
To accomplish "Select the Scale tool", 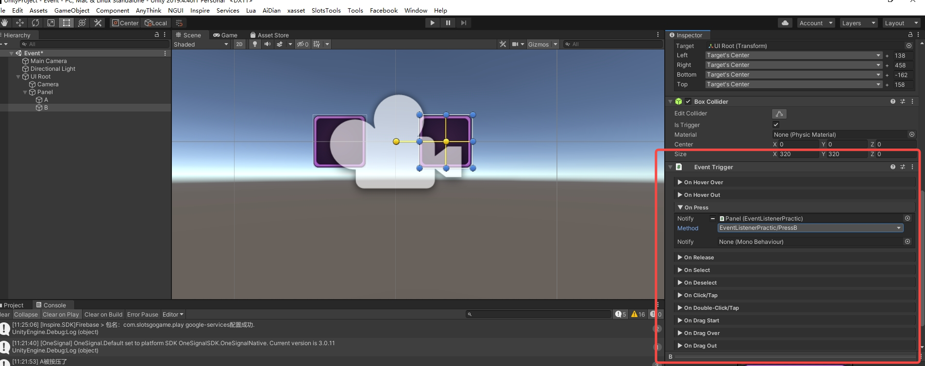I will coord(51,23).
